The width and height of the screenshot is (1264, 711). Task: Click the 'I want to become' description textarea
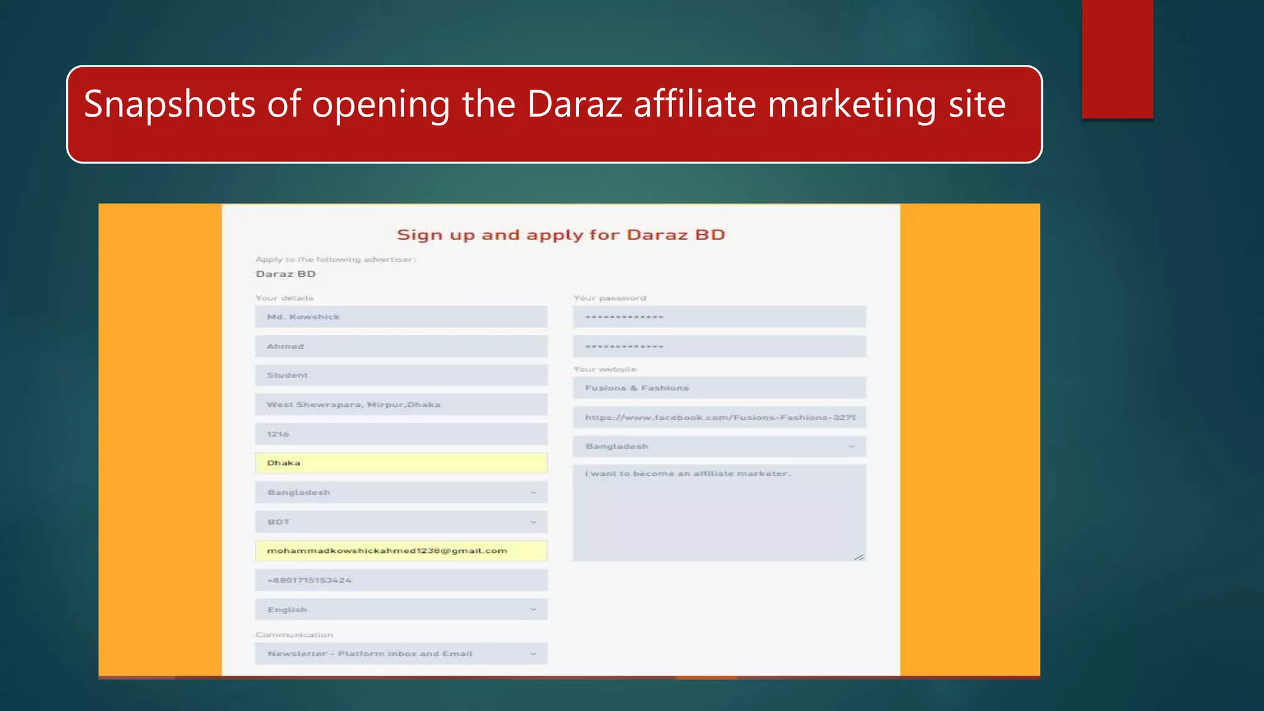coord(719,512)
